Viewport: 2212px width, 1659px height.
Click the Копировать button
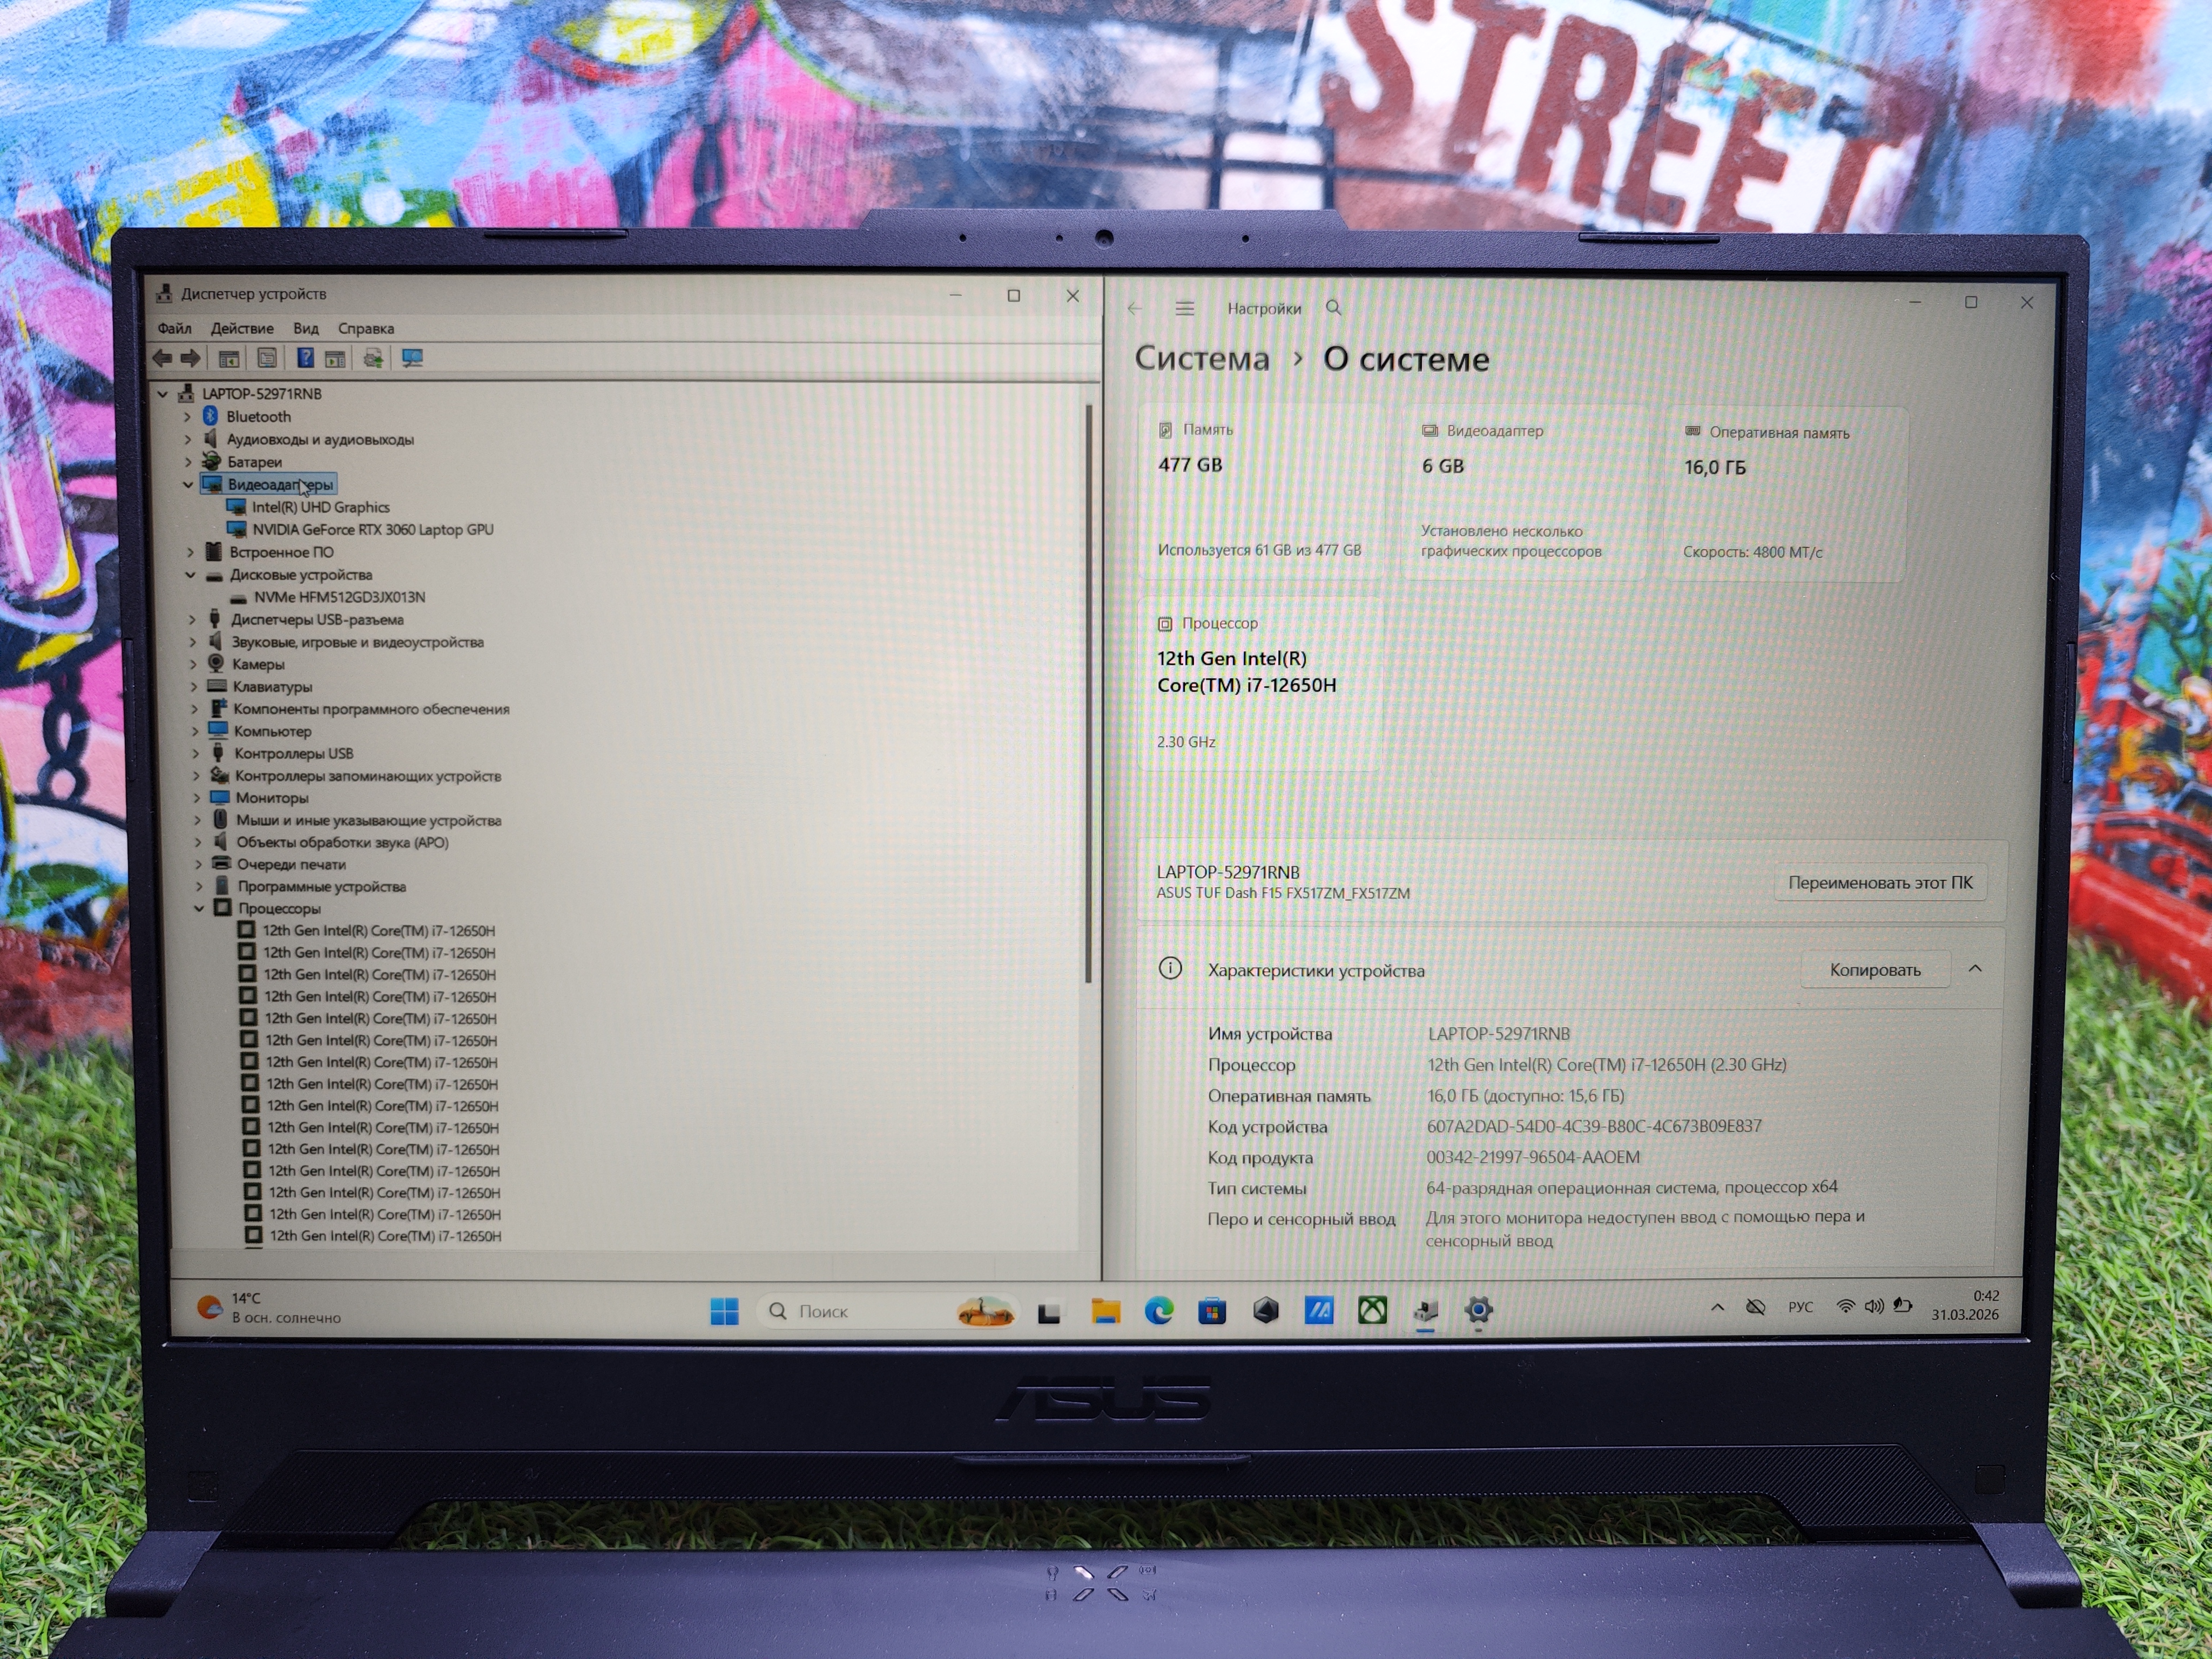point(1874,969)
